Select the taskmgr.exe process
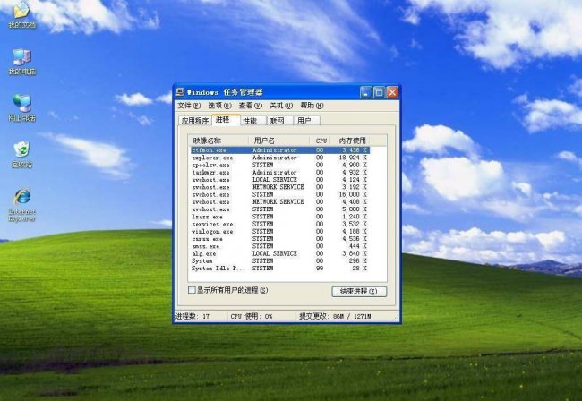The width and height of the screenshot is (582, 401). (280, 173)
